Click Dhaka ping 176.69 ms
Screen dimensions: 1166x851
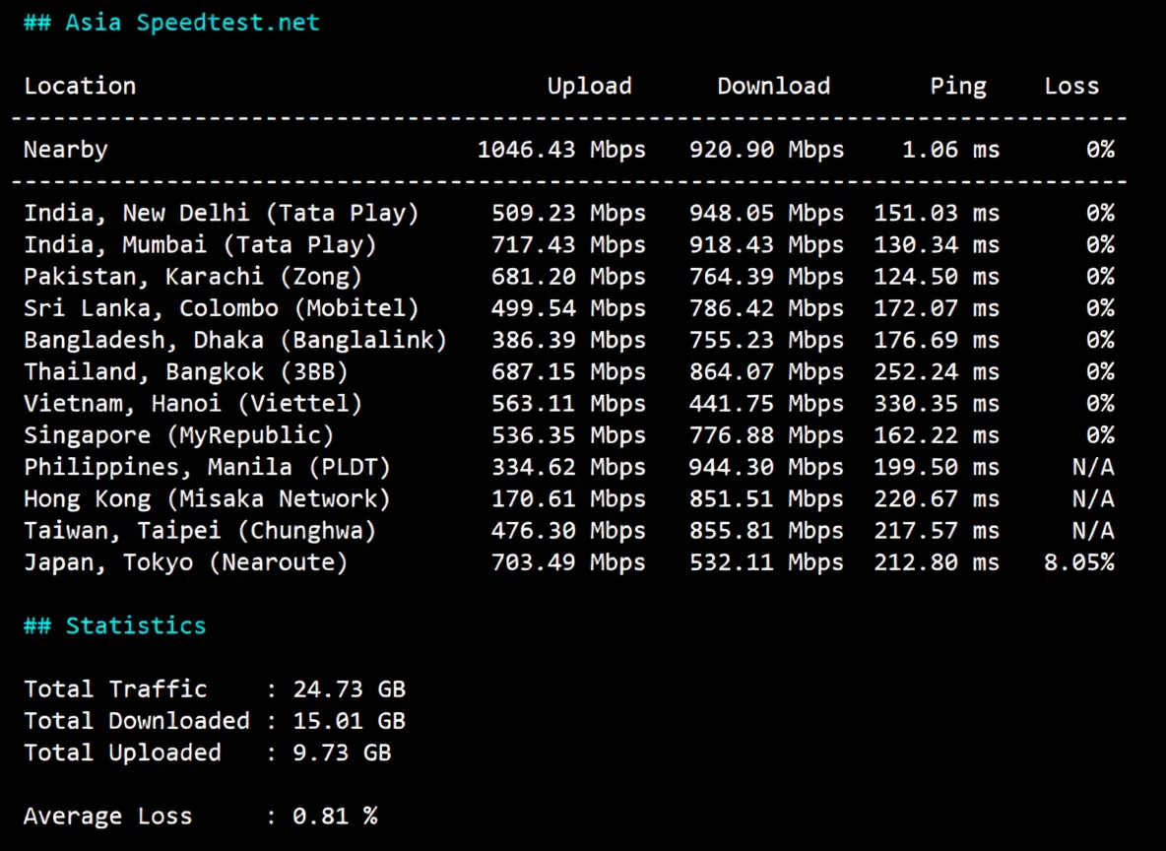937,340
